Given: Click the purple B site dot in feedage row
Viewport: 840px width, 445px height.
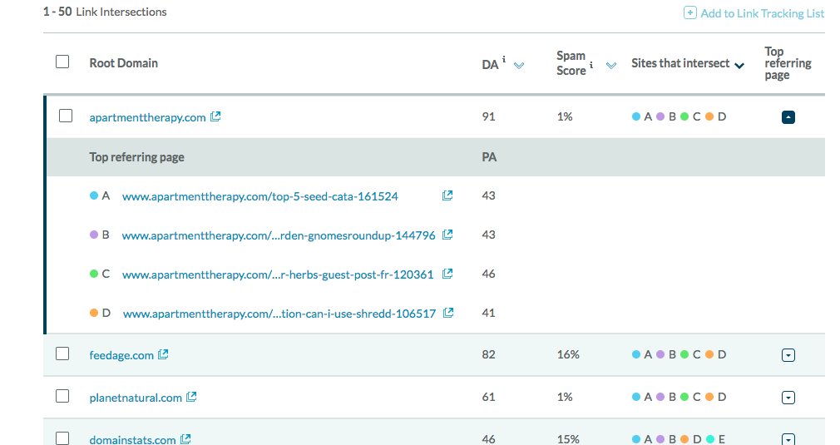Looking at the screenshot, I should point(660,354).
